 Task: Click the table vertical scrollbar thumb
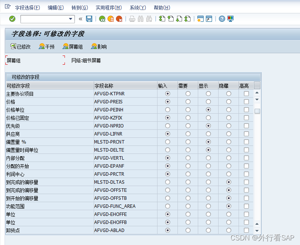coord(257,111)
